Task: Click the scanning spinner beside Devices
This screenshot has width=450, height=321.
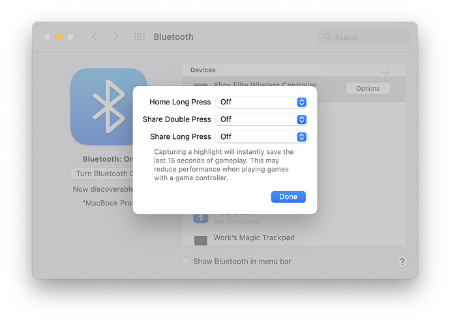Action: click(386, 70)
